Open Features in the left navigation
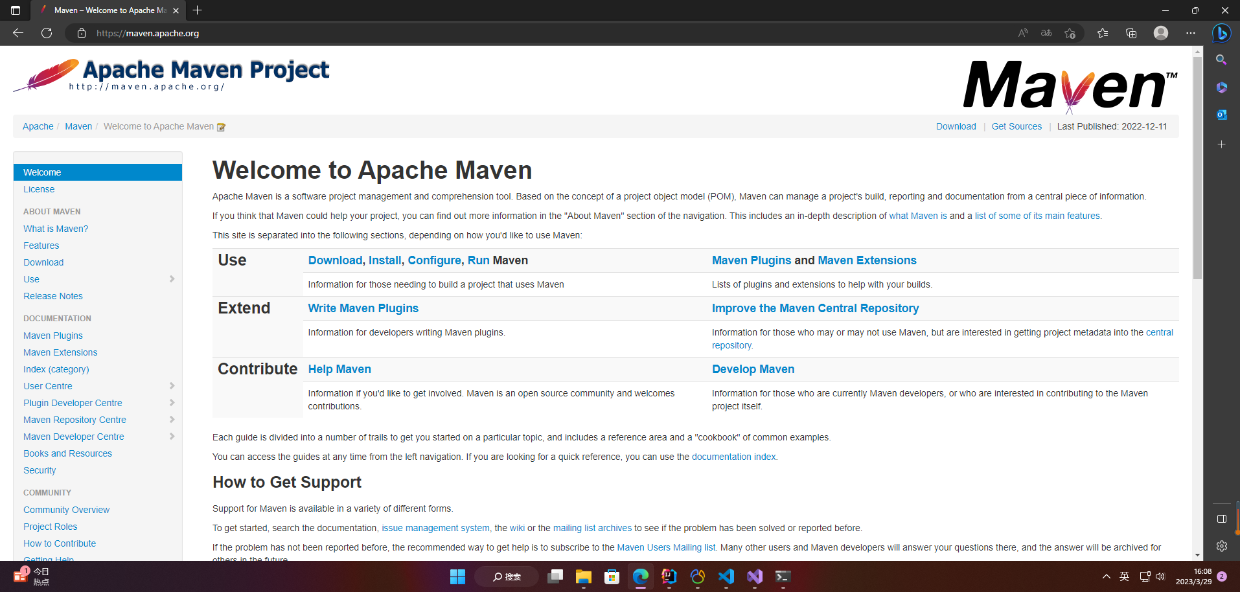This screenshot has width=1240, height=592. [41, 245]
